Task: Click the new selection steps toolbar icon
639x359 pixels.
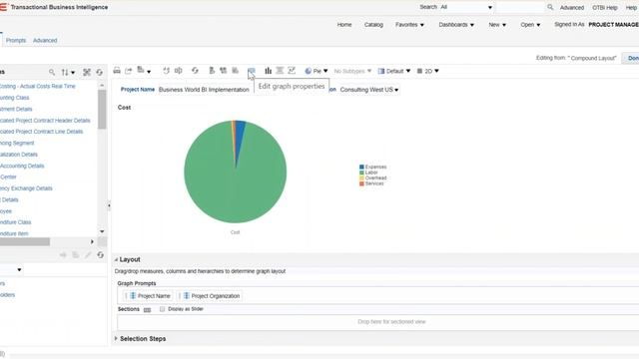Action: tap(236, 71)
